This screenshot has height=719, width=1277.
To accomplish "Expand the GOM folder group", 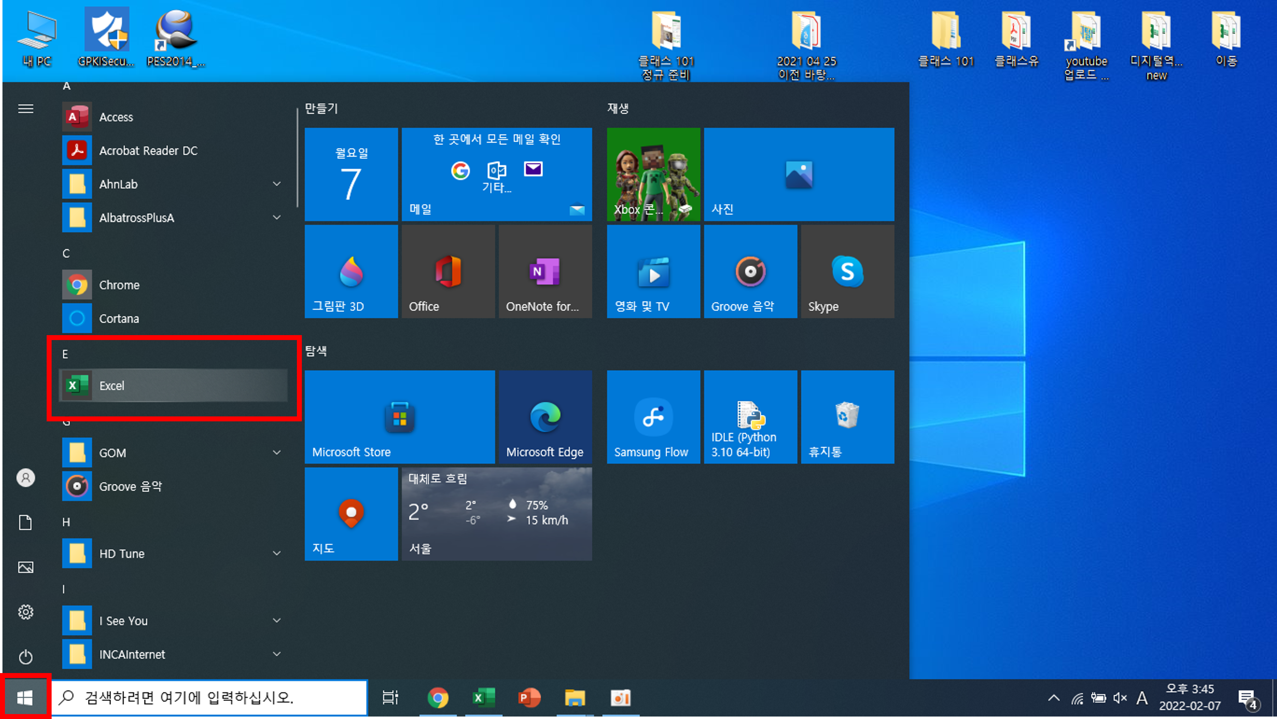I will click(x=277, y=452).
